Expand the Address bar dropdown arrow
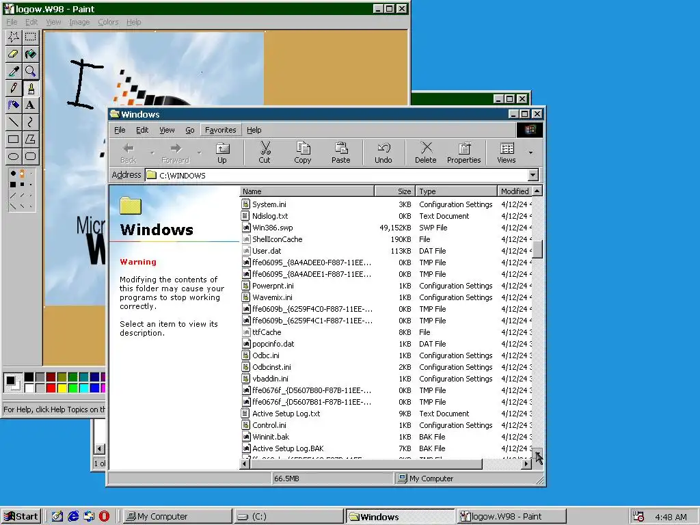 [x=533, y=175]
